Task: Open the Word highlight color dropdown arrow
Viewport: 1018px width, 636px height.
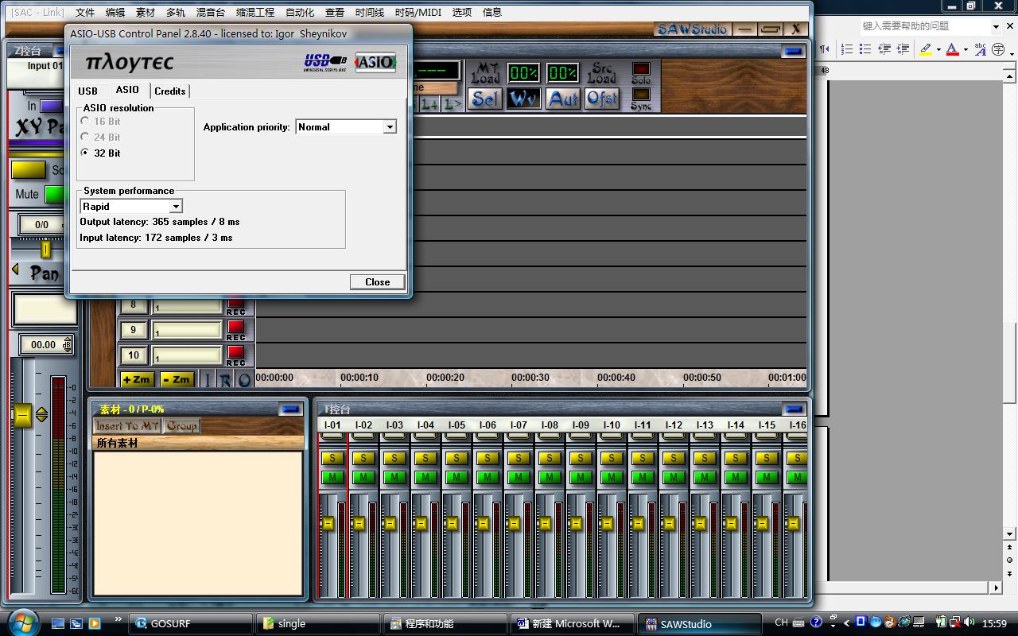Action: pyautogui.click(x=938, y=49)
